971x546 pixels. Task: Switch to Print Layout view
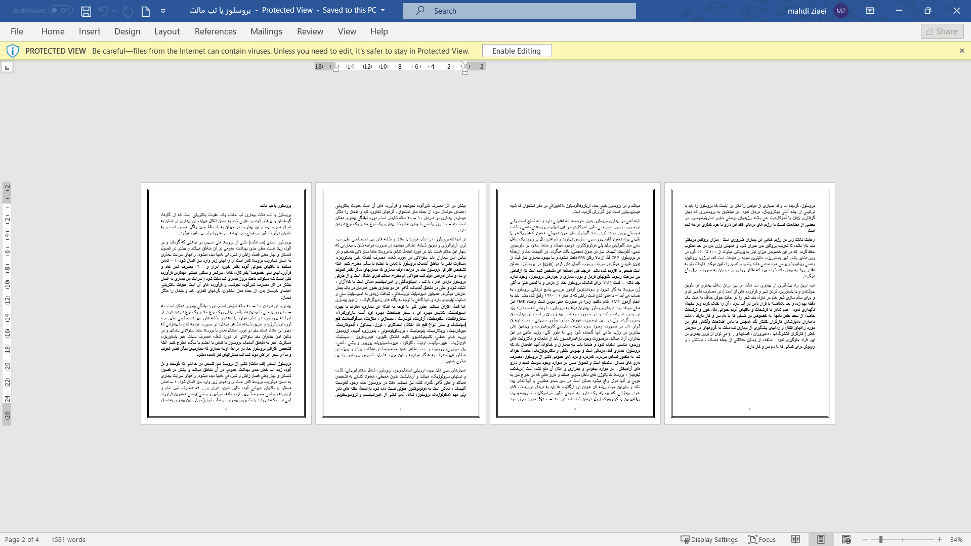click(821, 539)
